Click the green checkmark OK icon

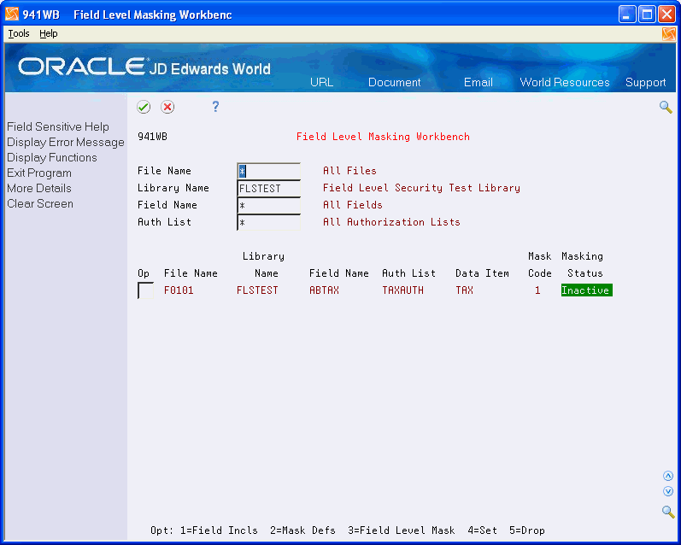pyautogui.click(x=144, y=107)
